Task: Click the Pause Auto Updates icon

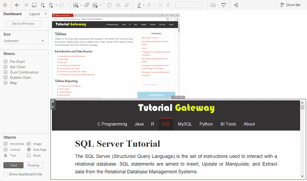Action: [x=51, y=5]
